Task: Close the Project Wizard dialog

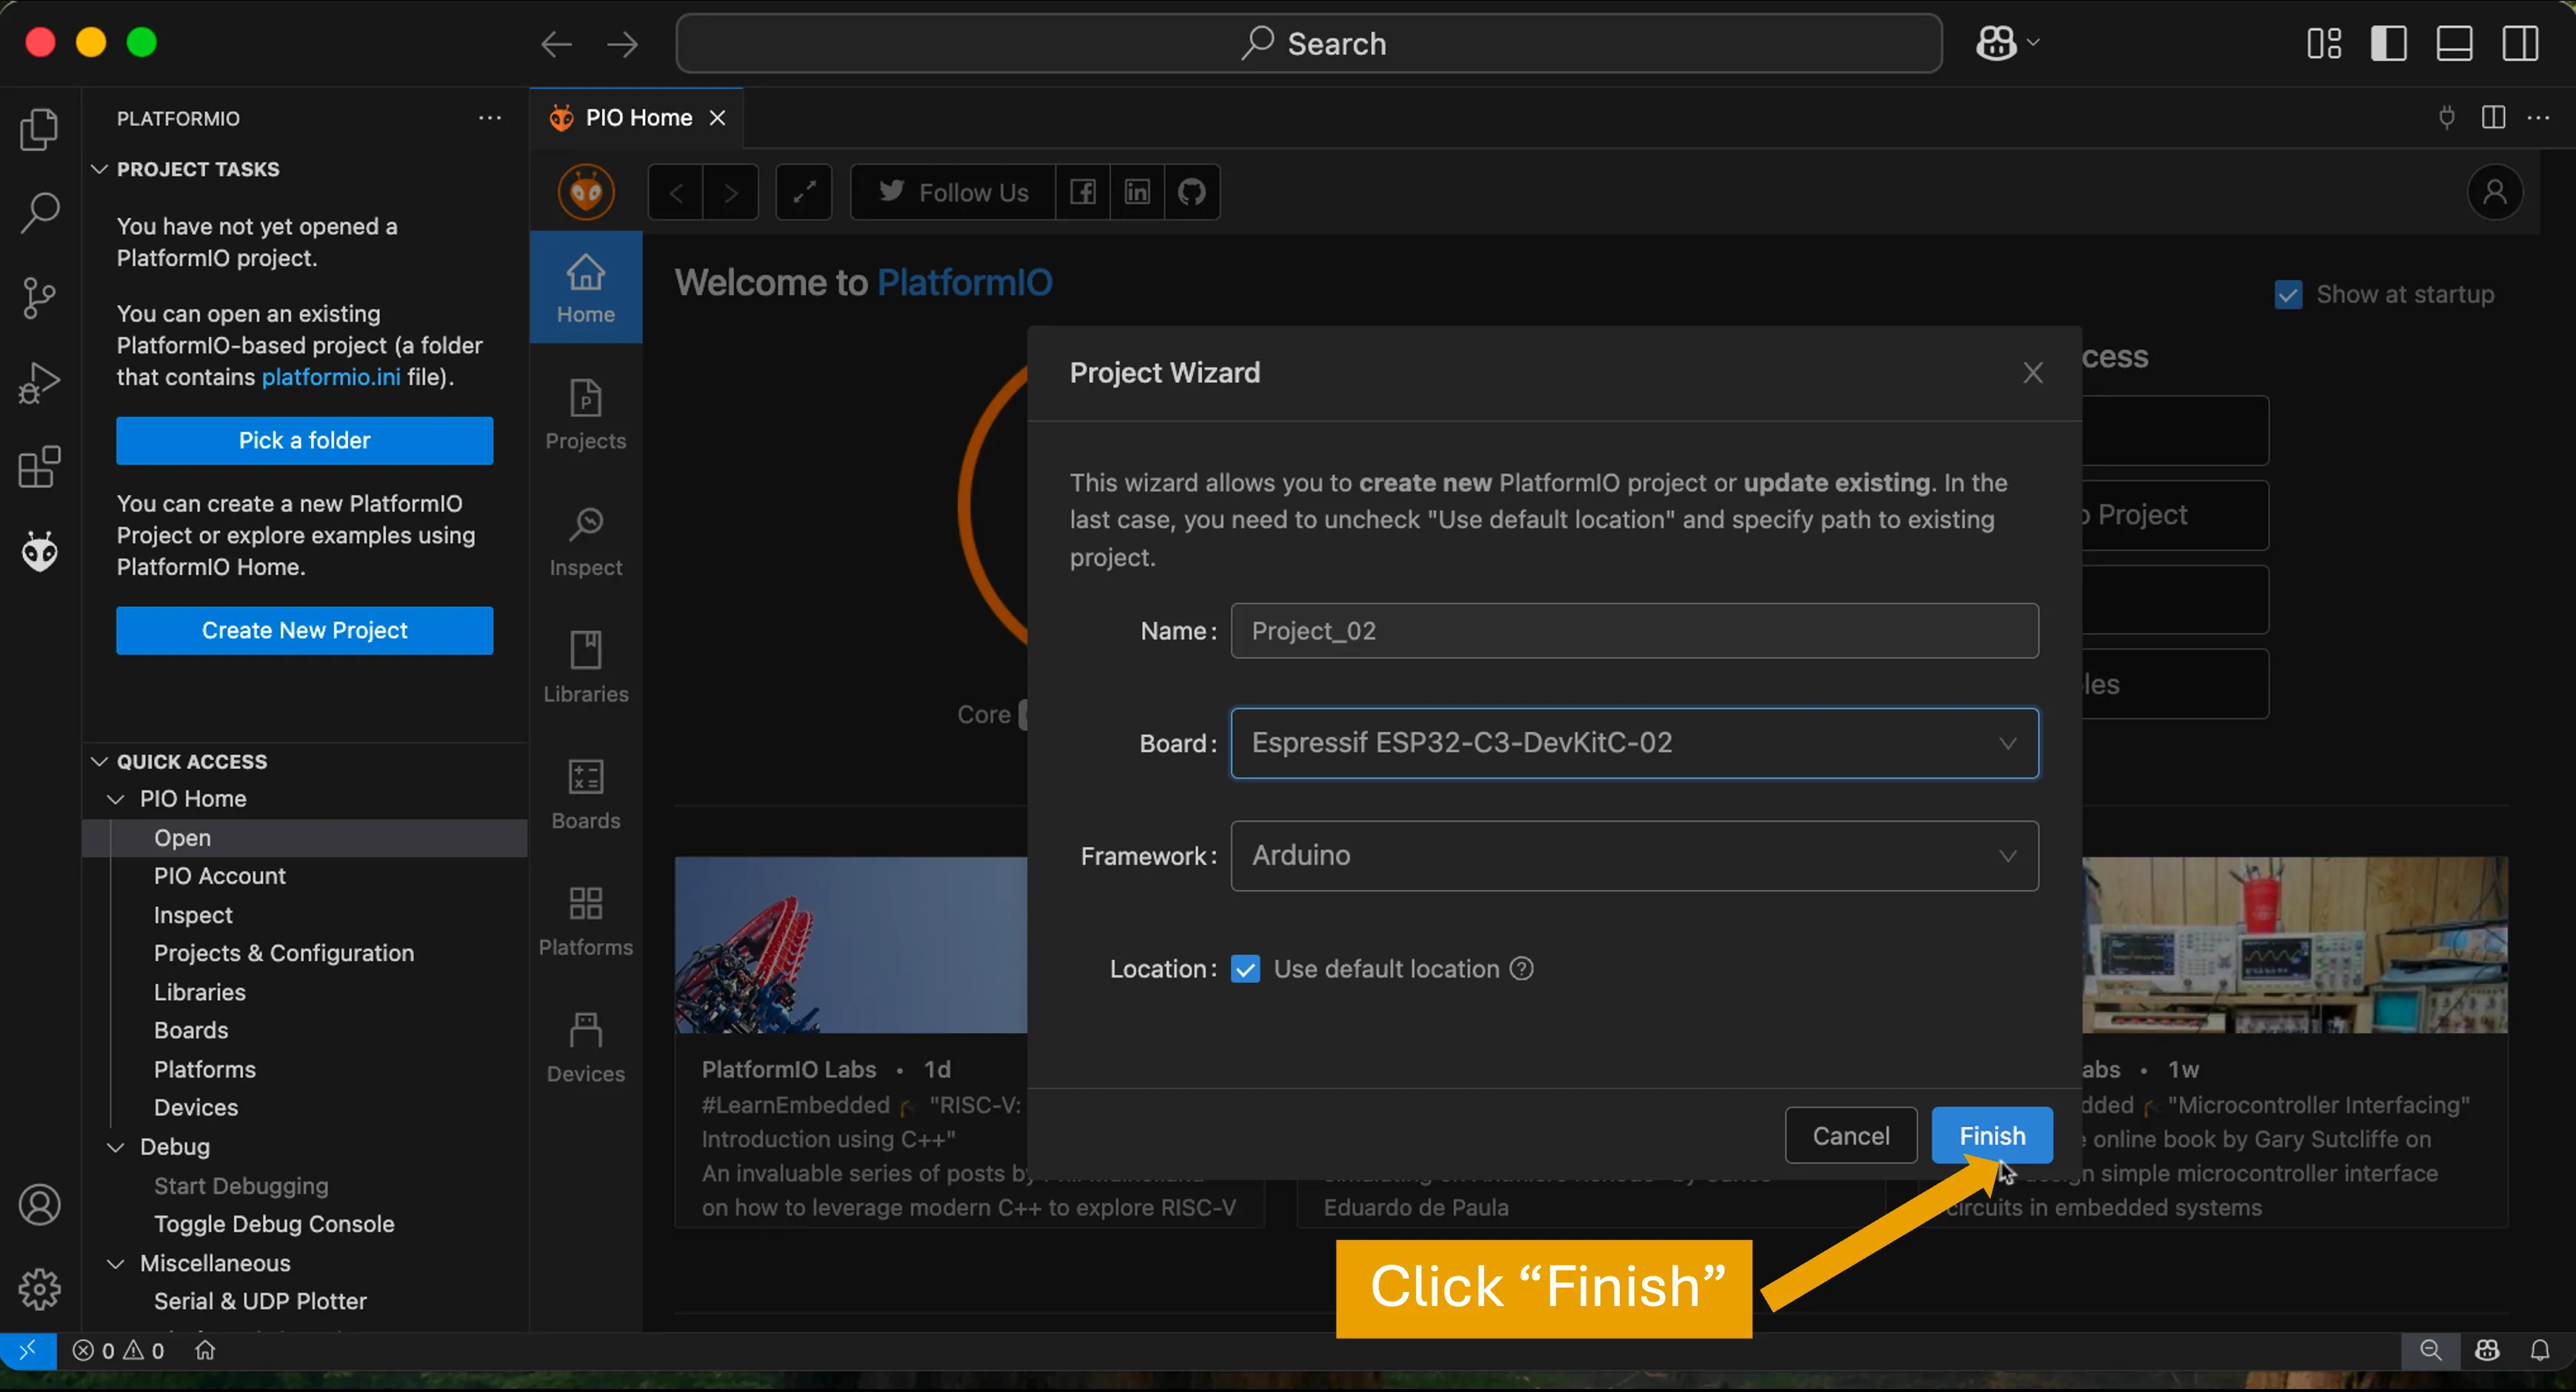Action: click(x=2032, y=373)
